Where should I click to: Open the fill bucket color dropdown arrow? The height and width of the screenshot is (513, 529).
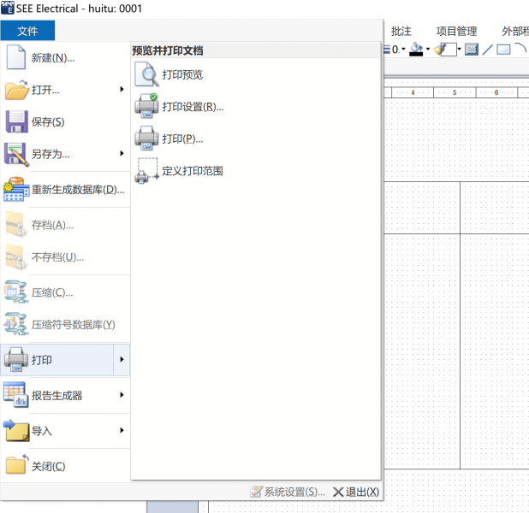428,50
